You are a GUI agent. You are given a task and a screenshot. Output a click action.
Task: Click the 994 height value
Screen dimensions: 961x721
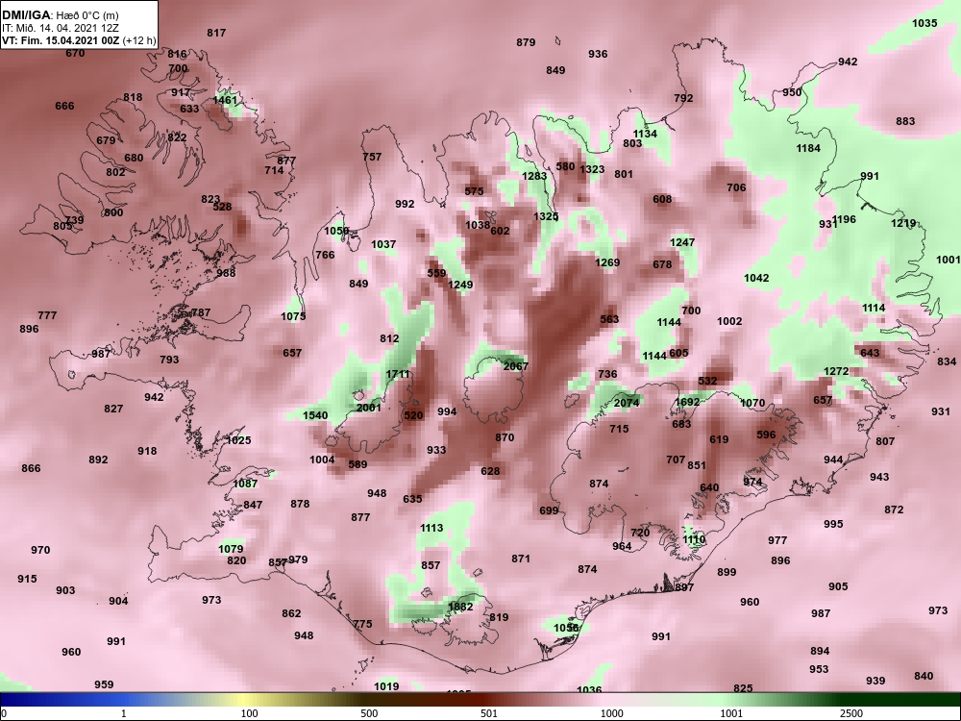447,411
